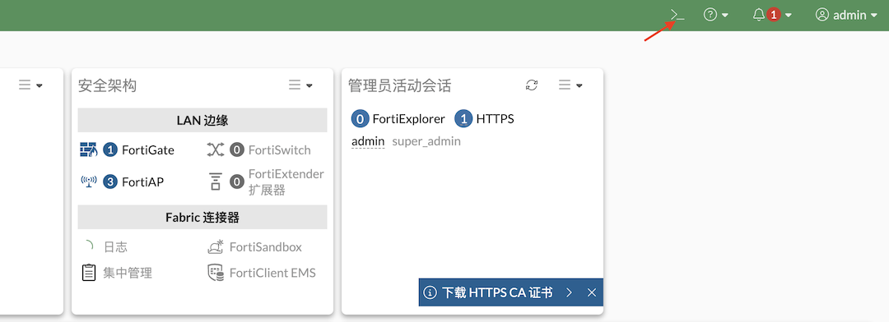The width and height of the screenshot is (889, 322).
Task: Select the 集中管理 connector label
Action: click(x=128, y=273)
